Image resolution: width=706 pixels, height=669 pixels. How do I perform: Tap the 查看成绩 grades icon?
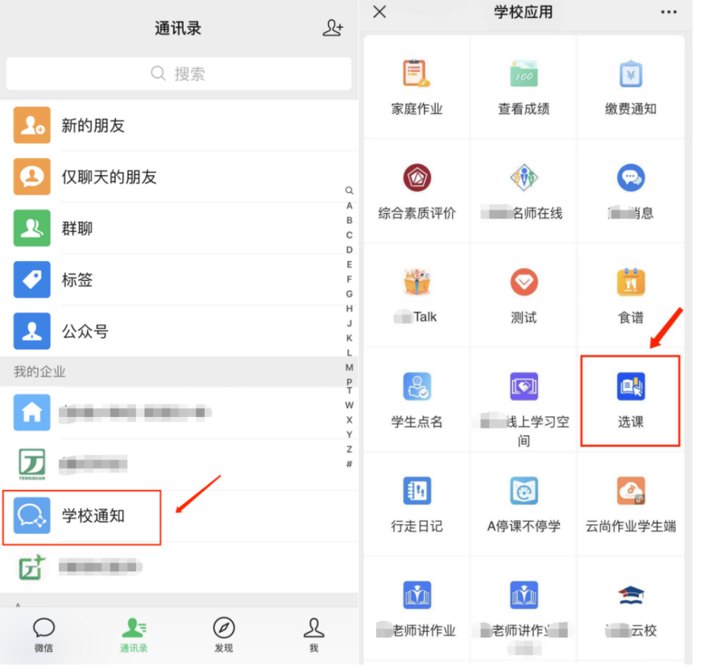pos(523,86)
